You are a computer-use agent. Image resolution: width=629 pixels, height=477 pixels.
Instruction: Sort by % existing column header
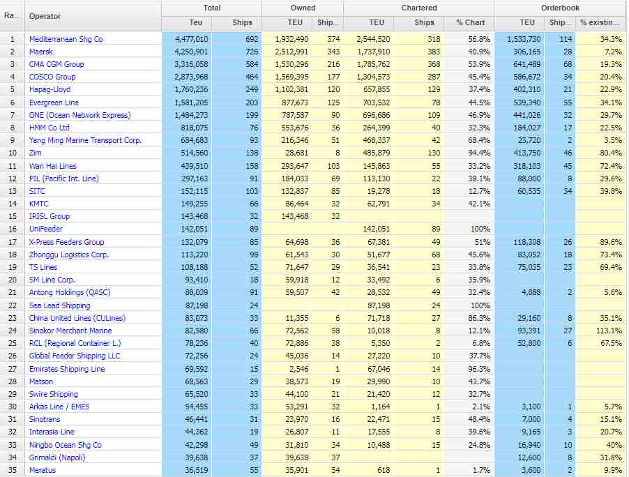coord(600,23)
